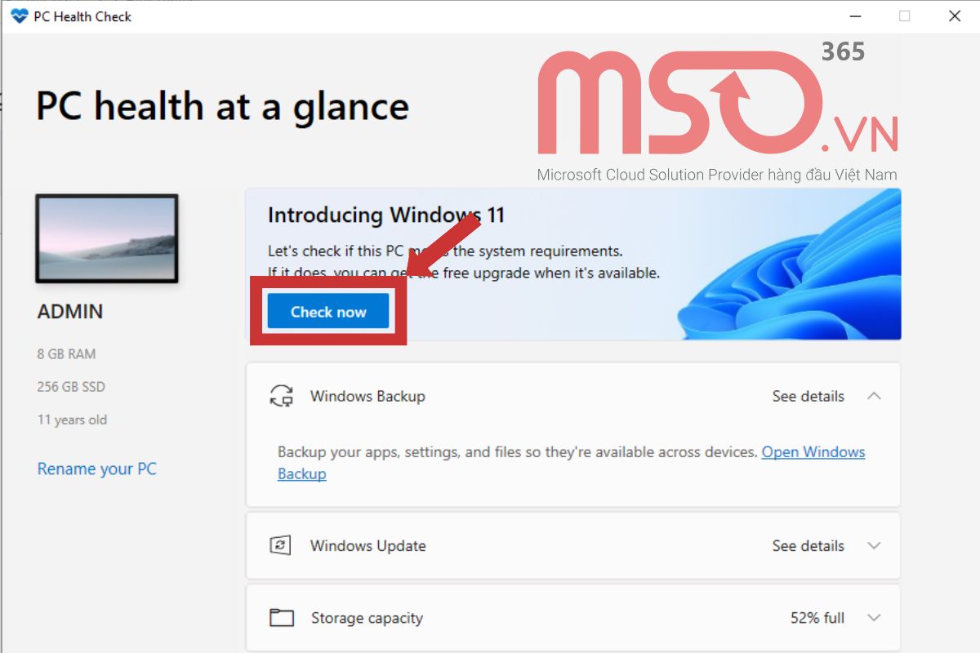Click the PC Health Check heart icon

(x=19, y=16)
